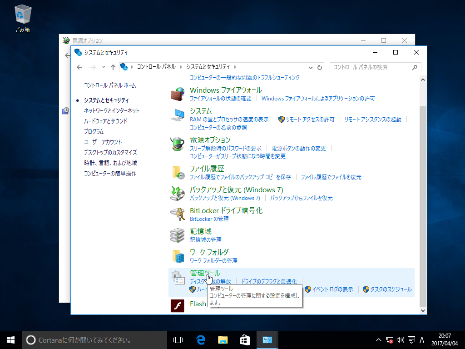Click the Work Folders icon
Viewport: 465px width, 349px height.
[178, 256]
